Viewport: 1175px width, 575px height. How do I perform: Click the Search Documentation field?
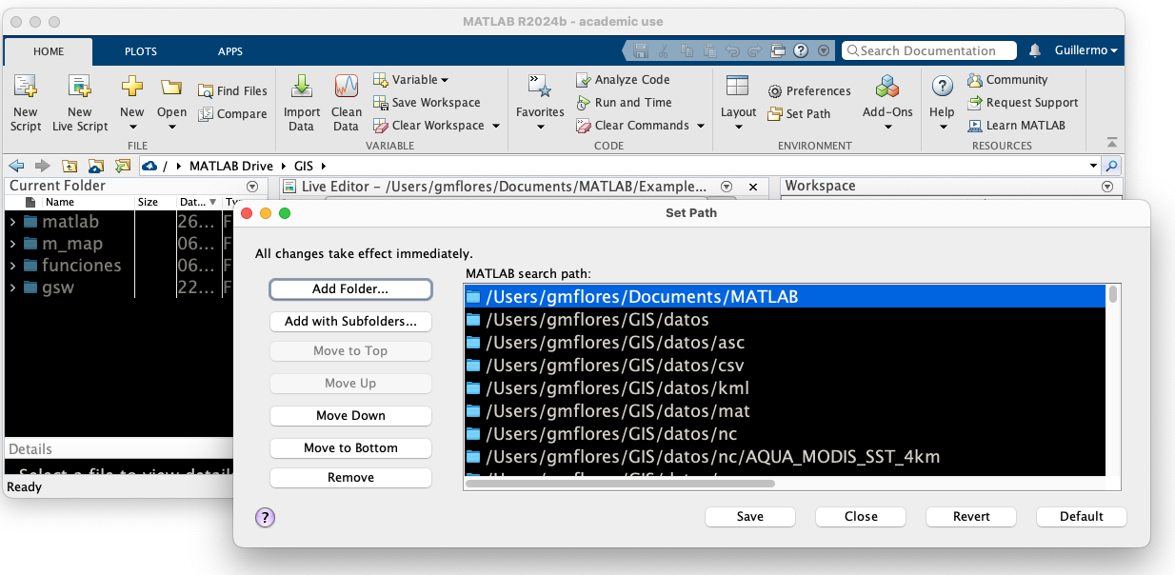pyautogui.click(x=928, y=50)
